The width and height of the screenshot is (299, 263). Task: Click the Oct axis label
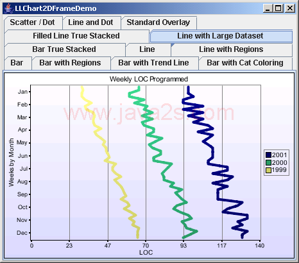tap(22, 207)
